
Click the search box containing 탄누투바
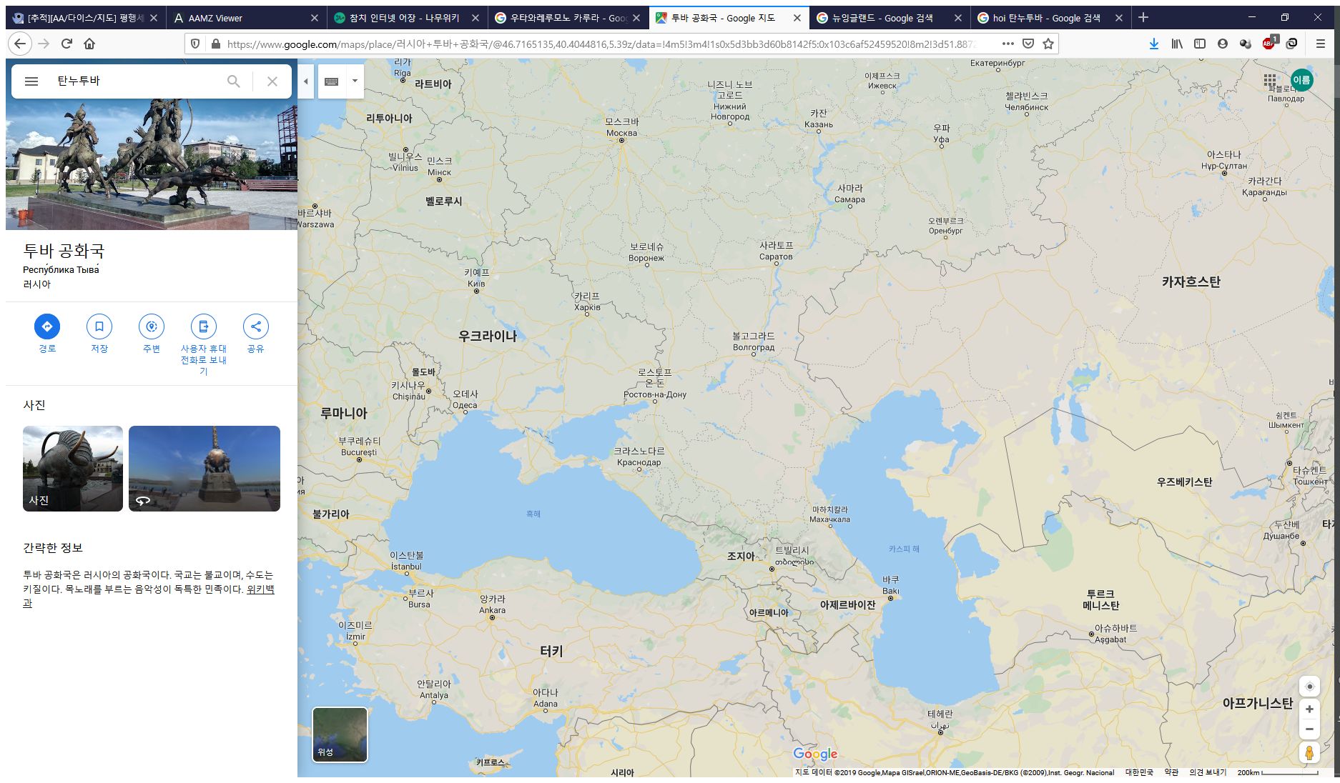click(136, 81)
